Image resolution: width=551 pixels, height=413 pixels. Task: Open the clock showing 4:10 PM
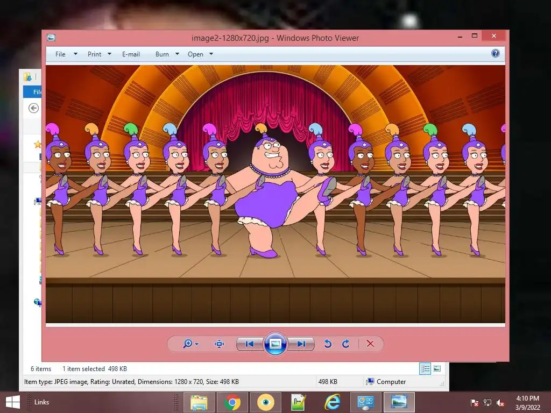[527, 403]
